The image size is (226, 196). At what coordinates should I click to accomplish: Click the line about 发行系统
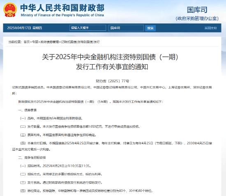(x=61, y=182)
